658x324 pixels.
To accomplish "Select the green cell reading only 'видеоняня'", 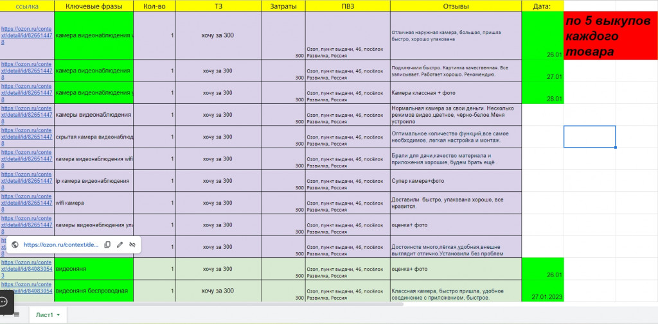I will tap(94, 269).
